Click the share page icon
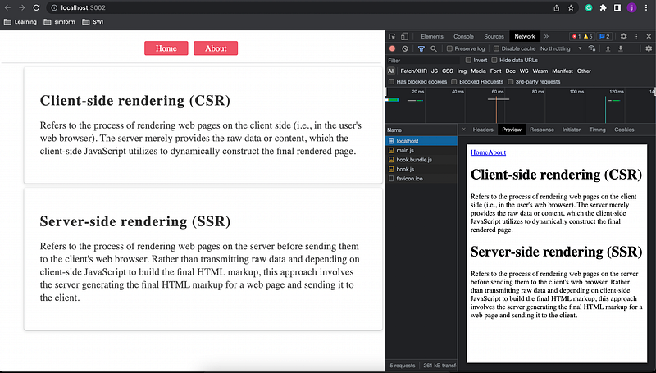 [x=557, y=7]
